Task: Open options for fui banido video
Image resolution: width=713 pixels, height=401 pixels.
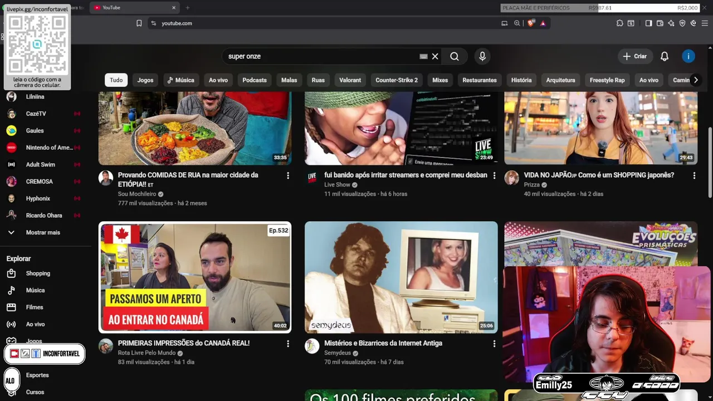Action: click(494, 175)
